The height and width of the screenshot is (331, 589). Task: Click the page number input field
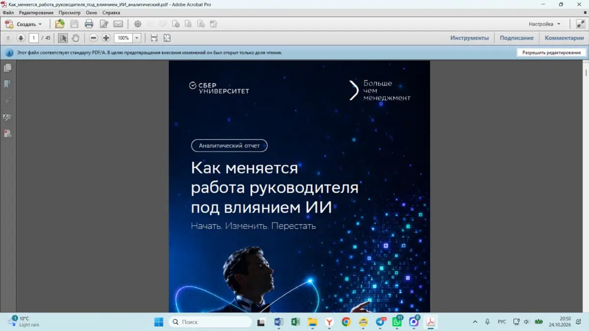[x=34, y=38]
